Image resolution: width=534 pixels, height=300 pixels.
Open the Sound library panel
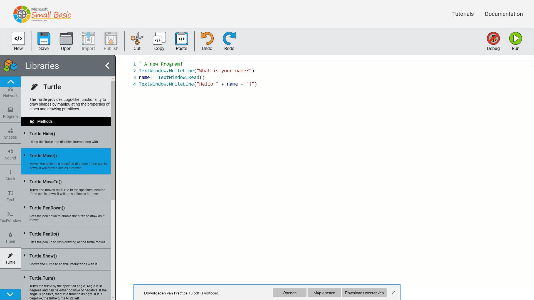click(10, 154)
